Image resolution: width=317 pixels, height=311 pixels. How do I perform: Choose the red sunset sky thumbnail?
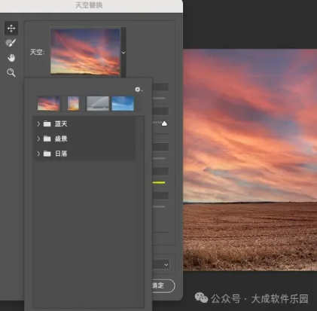[49, 103]
